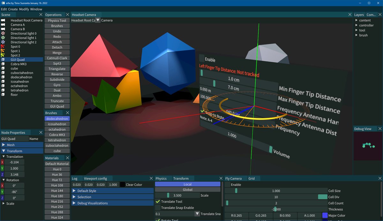Click the Subdivide button in Operations
The image size is (383, 221).
coord(57,79)
